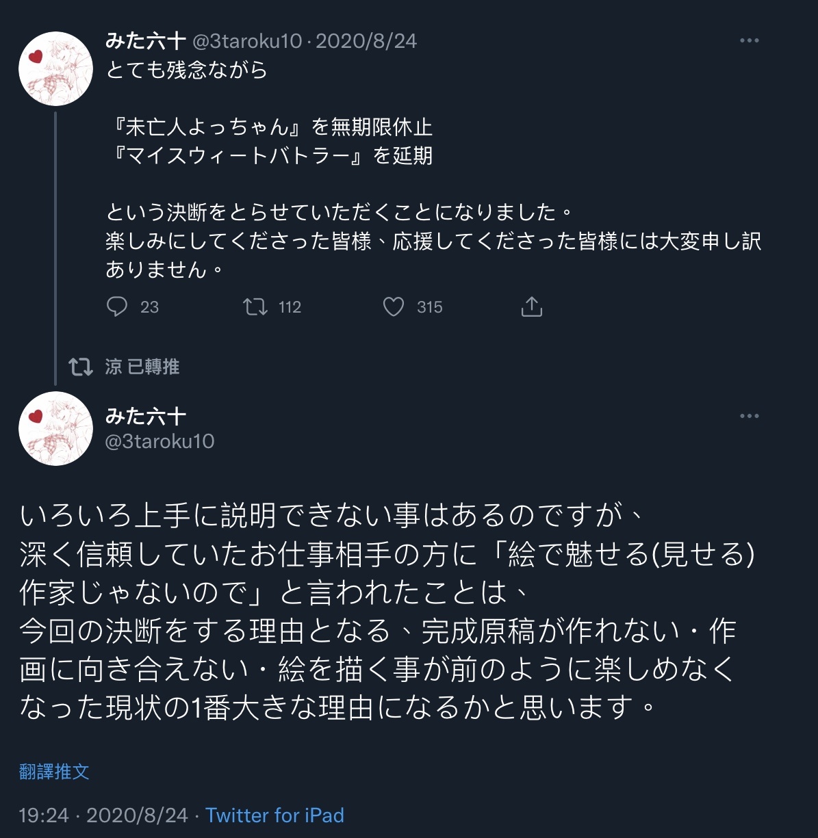Click the 2020/8/24 date in top tweet header
The width and height of the screenshot is (818, 838).
click(366, 41)
